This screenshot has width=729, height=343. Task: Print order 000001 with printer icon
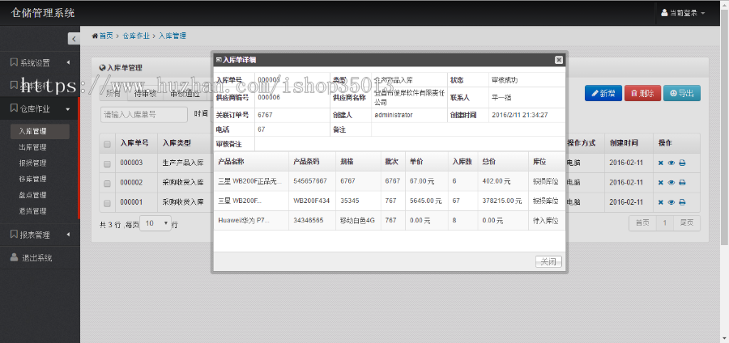[682, 202]
